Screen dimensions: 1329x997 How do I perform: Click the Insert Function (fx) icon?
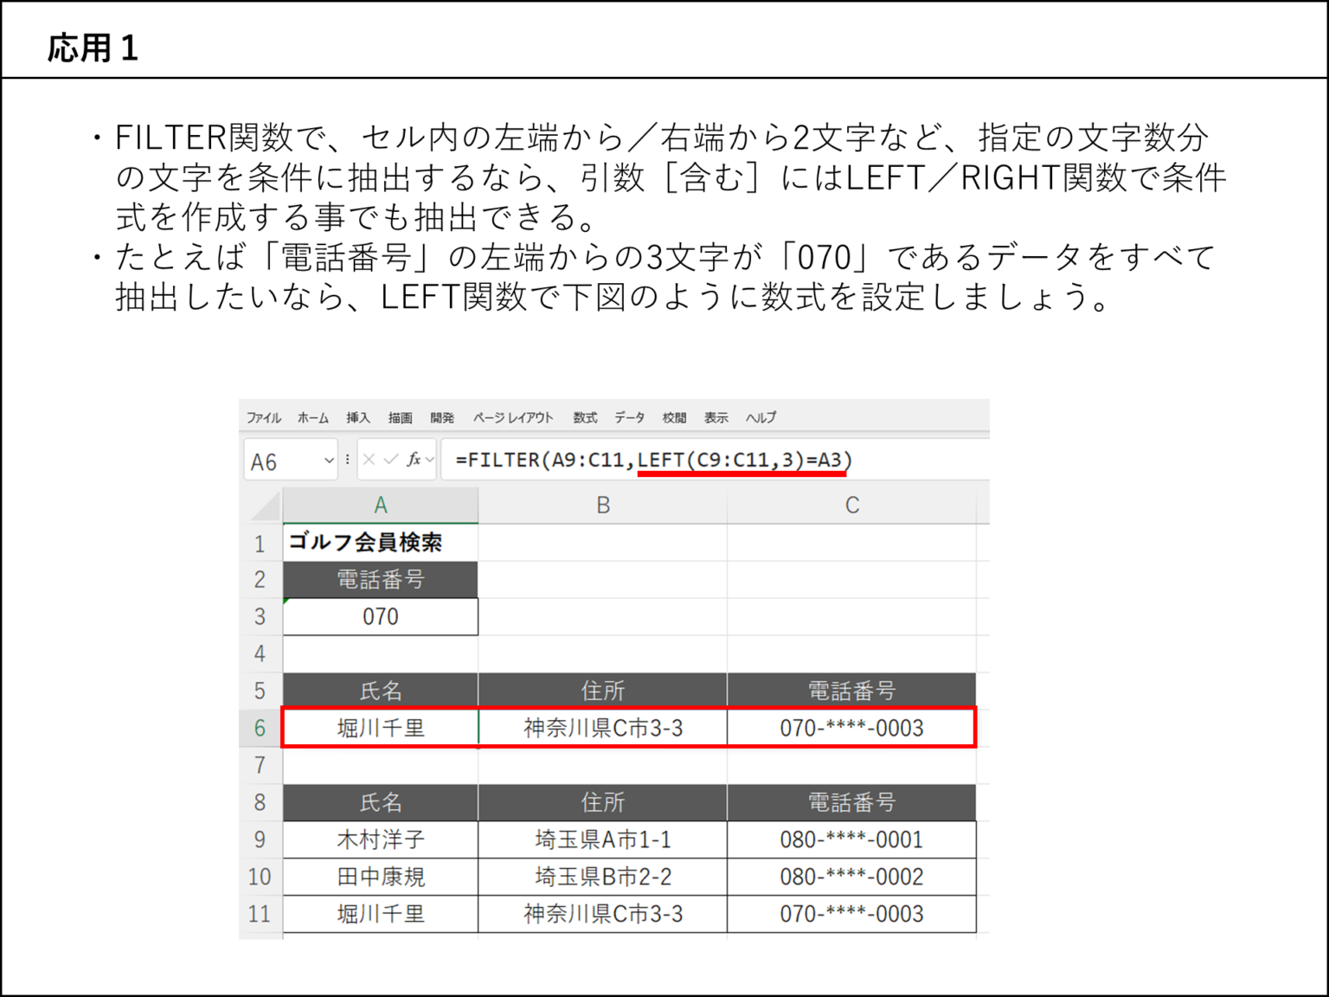(x=414, y=459)
